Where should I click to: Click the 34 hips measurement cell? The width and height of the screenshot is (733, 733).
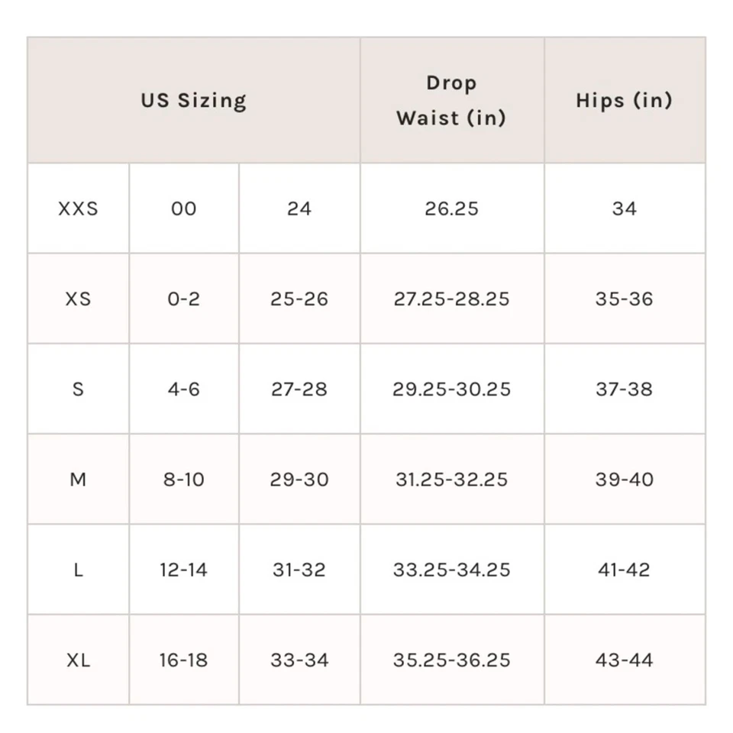[624, 208]
